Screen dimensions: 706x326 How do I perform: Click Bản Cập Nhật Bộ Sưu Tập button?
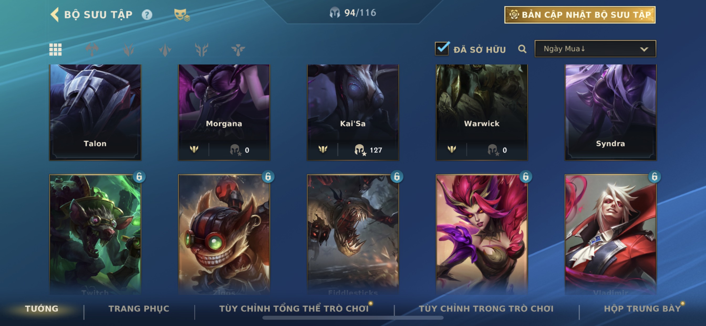[x=580, y=15]
